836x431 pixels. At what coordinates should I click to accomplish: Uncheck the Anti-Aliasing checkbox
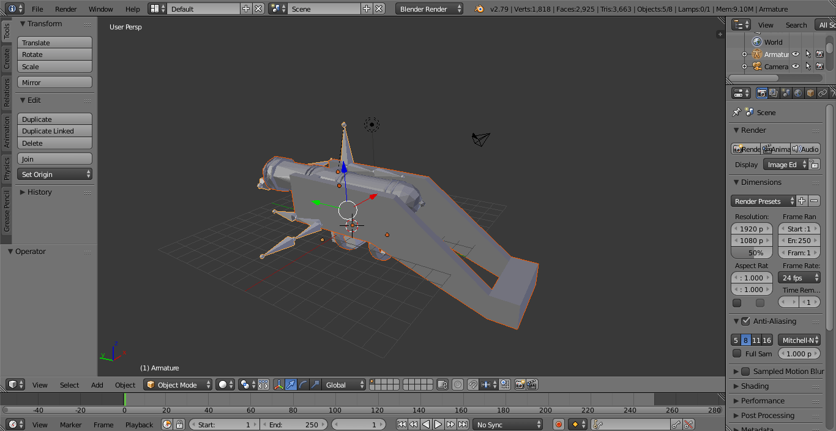(x=745, y=321)
